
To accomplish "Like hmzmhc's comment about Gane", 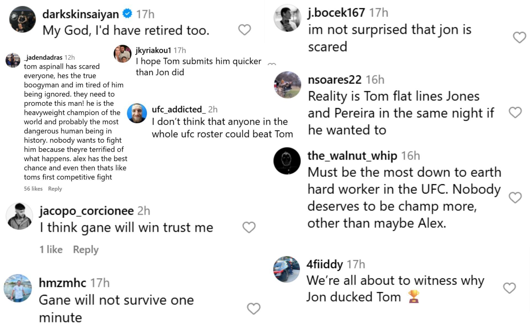I will coord(253,309).
